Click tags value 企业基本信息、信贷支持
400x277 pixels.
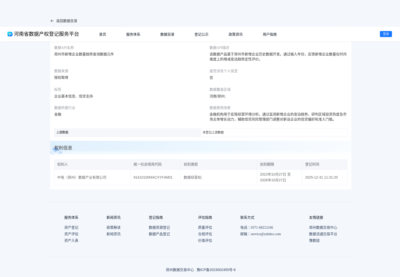tap(74, 96)
